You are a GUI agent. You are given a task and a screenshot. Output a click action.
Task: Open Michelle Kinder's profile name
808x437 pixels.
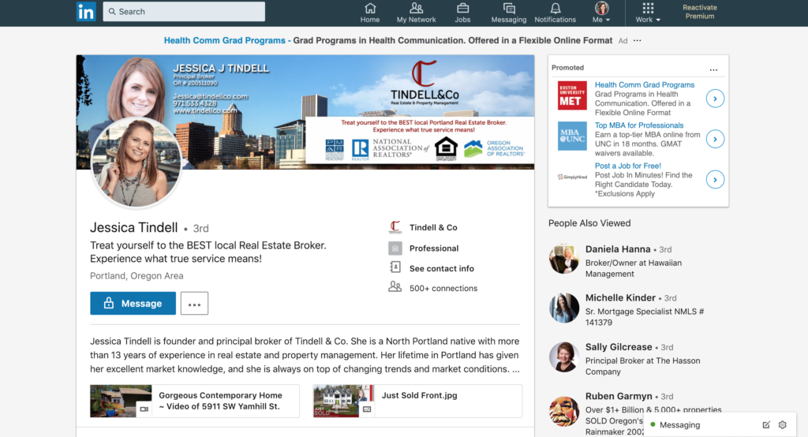[x=620, y=298]
